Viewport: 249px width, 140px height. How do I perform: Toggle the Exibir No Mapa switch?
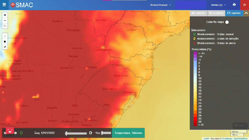pos(227,22)
